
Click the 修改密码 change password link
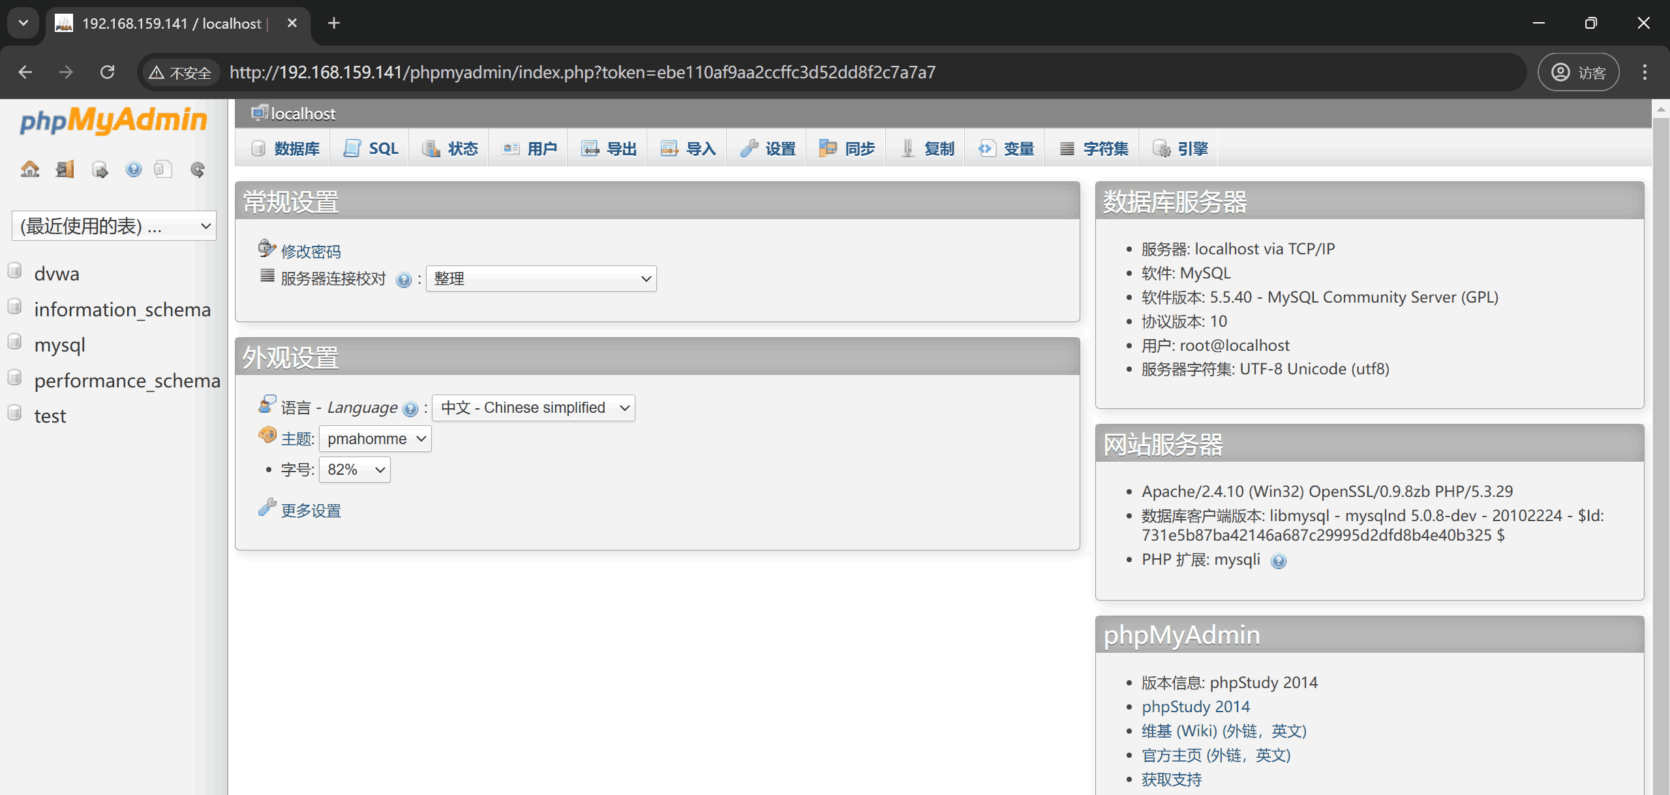click(311, 250)
